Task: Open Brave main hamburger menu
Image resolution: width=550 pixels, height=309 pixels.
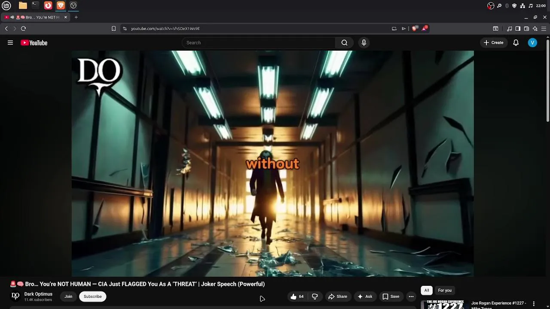Action: 544,29
